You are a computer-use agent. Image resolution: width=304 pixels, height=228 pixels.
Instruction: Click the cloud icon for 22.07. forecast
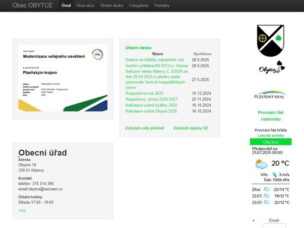pos(267,196)
